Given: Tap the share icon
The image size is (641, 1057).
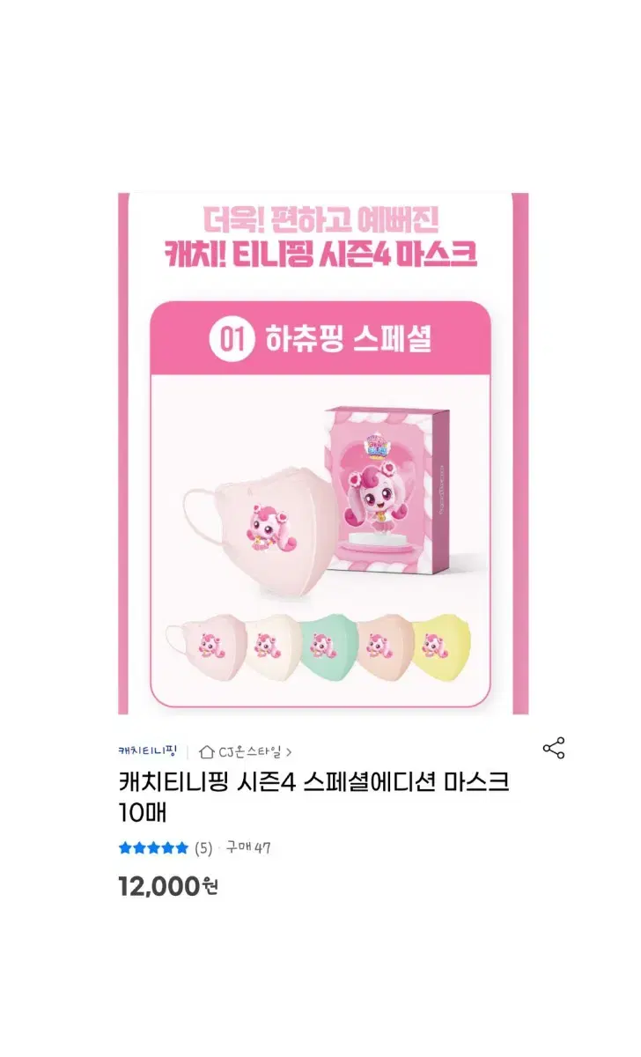Looking at the screenshot, I should tap(554, 749).
